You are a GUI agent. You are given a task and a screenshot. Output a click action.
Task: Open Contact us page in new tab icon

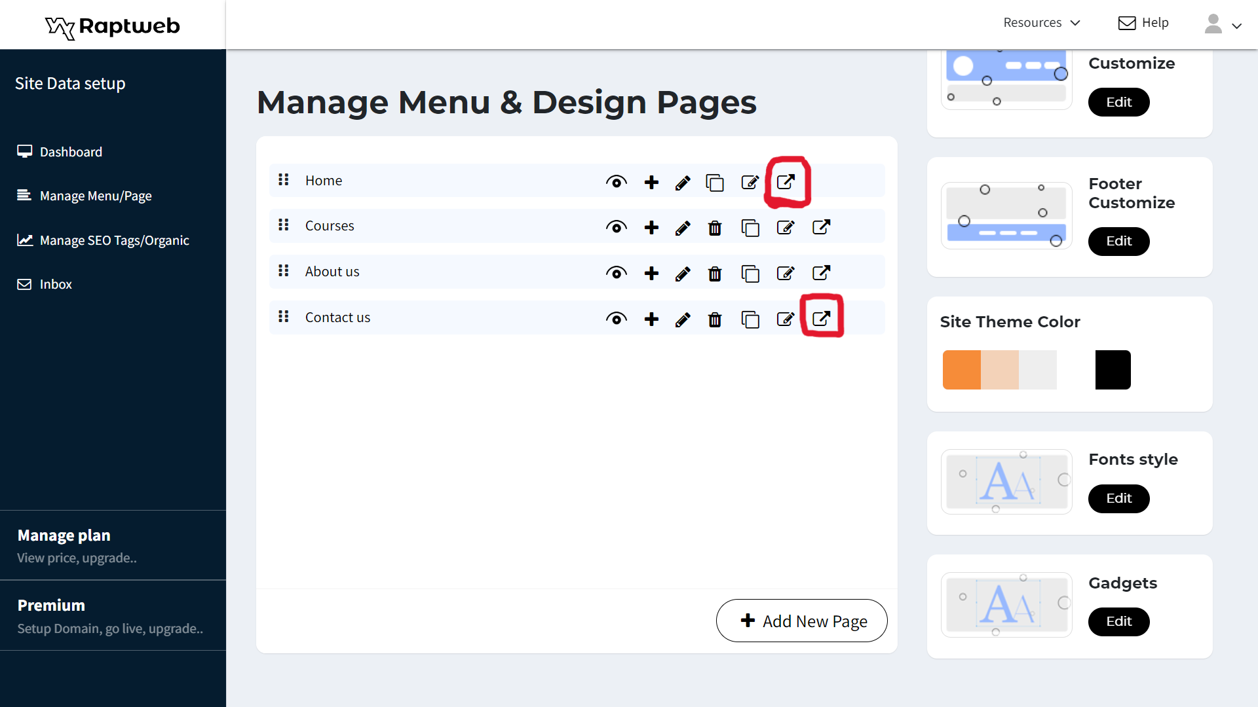[821, 319]
